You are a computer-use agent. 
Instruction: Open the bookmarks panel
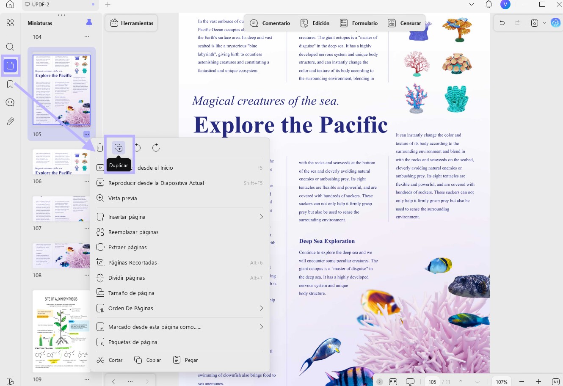pyautogui.click(x=10, y=84)
